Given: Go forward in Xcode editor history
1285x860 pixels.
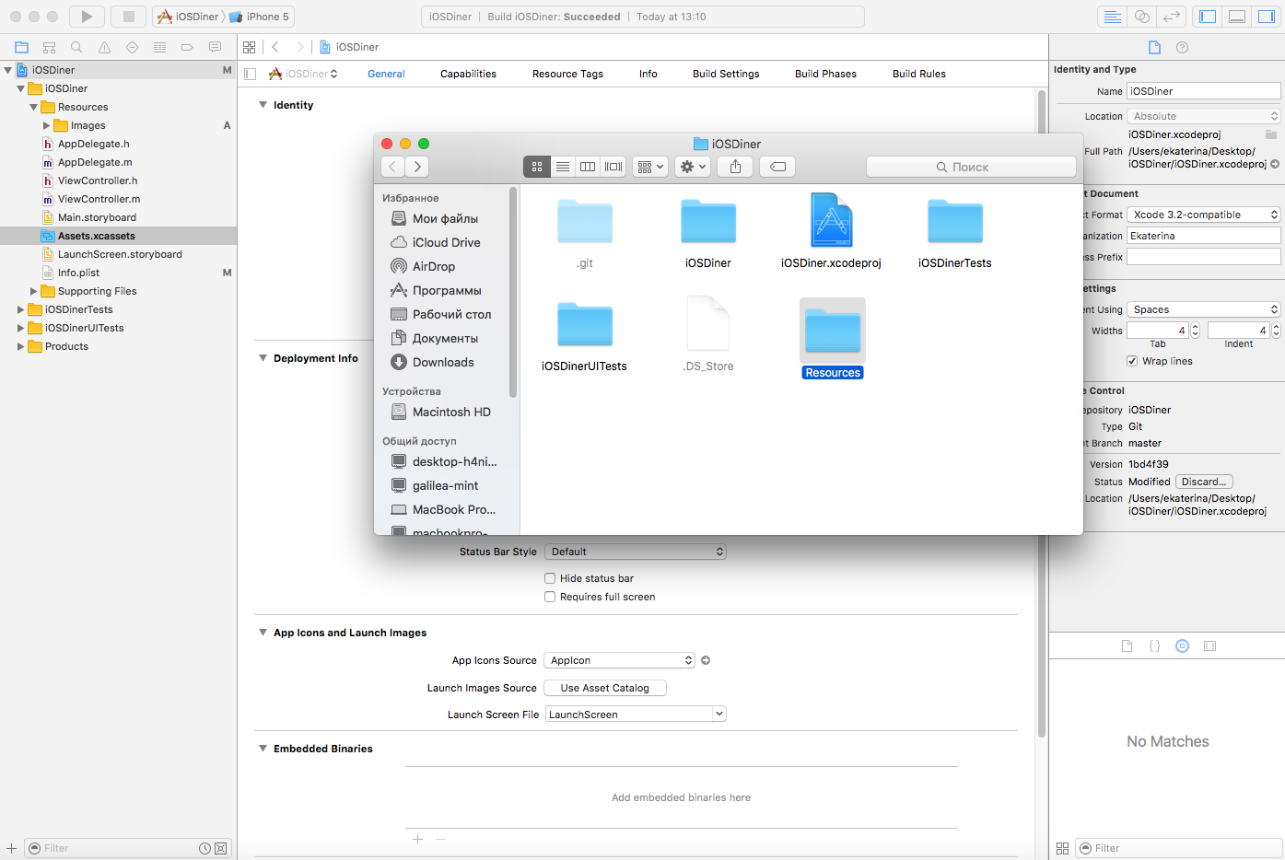Looking at the screenshot, I should [299, 47].
